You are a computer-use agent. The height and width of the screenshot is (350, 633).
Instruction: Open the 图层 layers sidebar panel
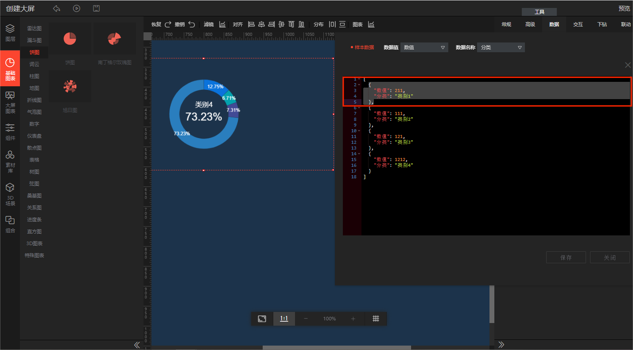tap(10, 33)
